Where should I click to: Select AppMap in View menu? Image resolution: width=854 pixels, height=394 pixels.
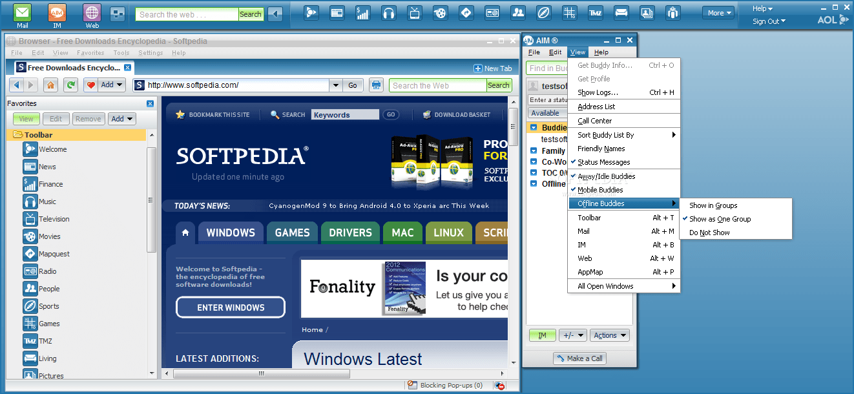coord(624,272)
